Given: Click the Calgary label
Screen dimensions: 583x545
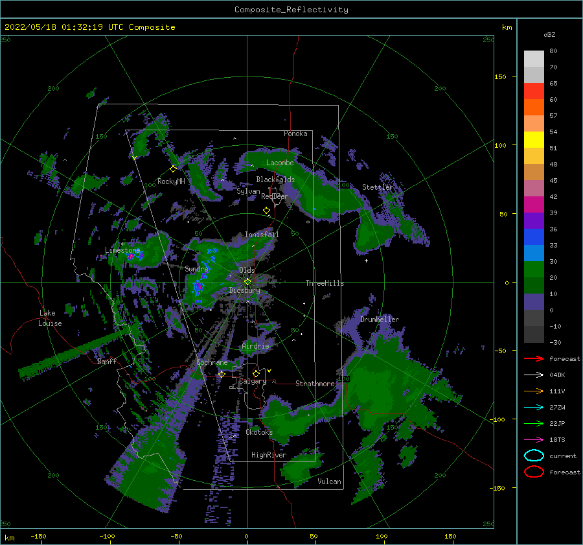Looking at the screenshot, I should pos(253,381).
